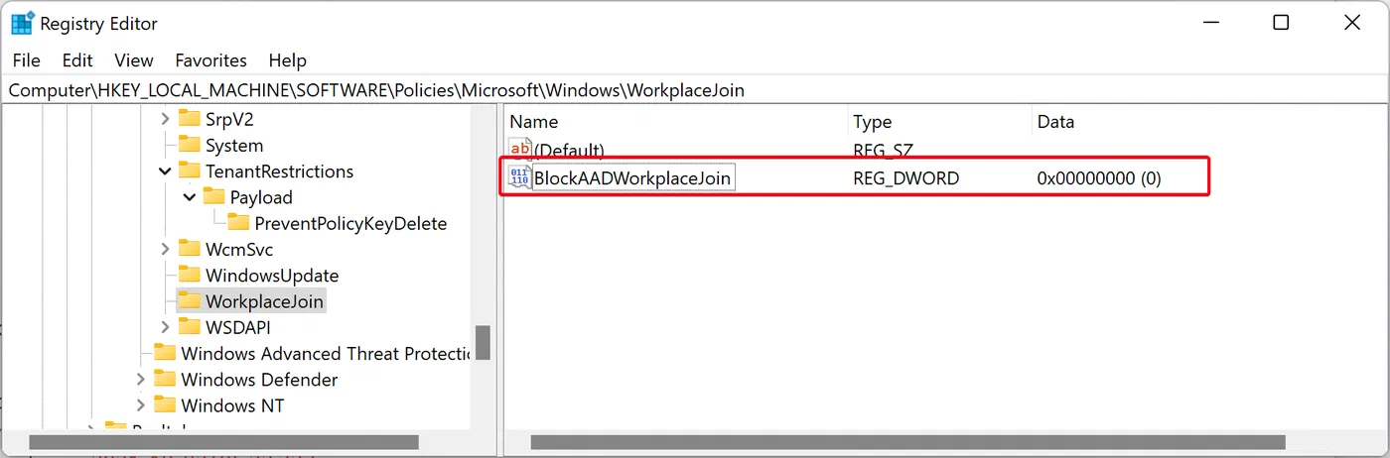Viewport: 1390px width, 458px height.
Task: Select the WindowsUpdate folder icon
Action: tap(190, 276)
